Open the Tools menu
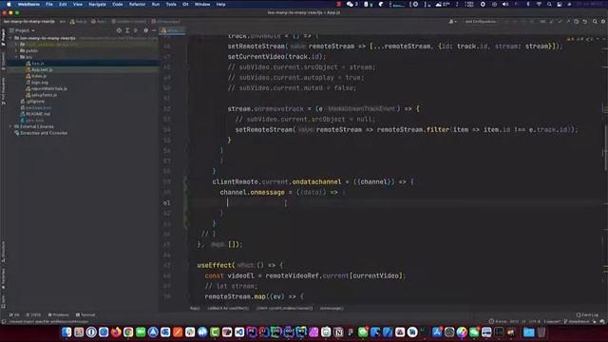The image size is (608, 342). point(171,4)
